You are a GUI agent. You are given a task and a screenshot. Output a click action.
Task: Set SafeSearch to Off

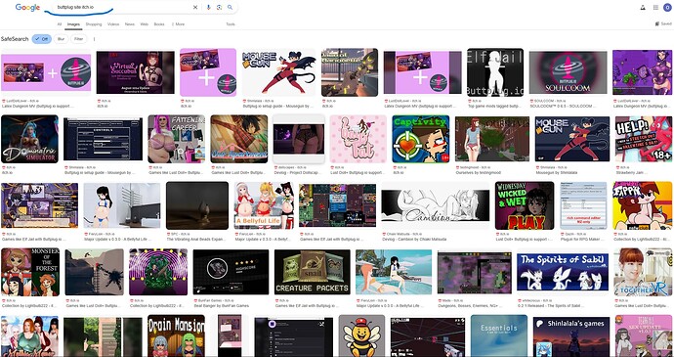click(x=42, y=39)
